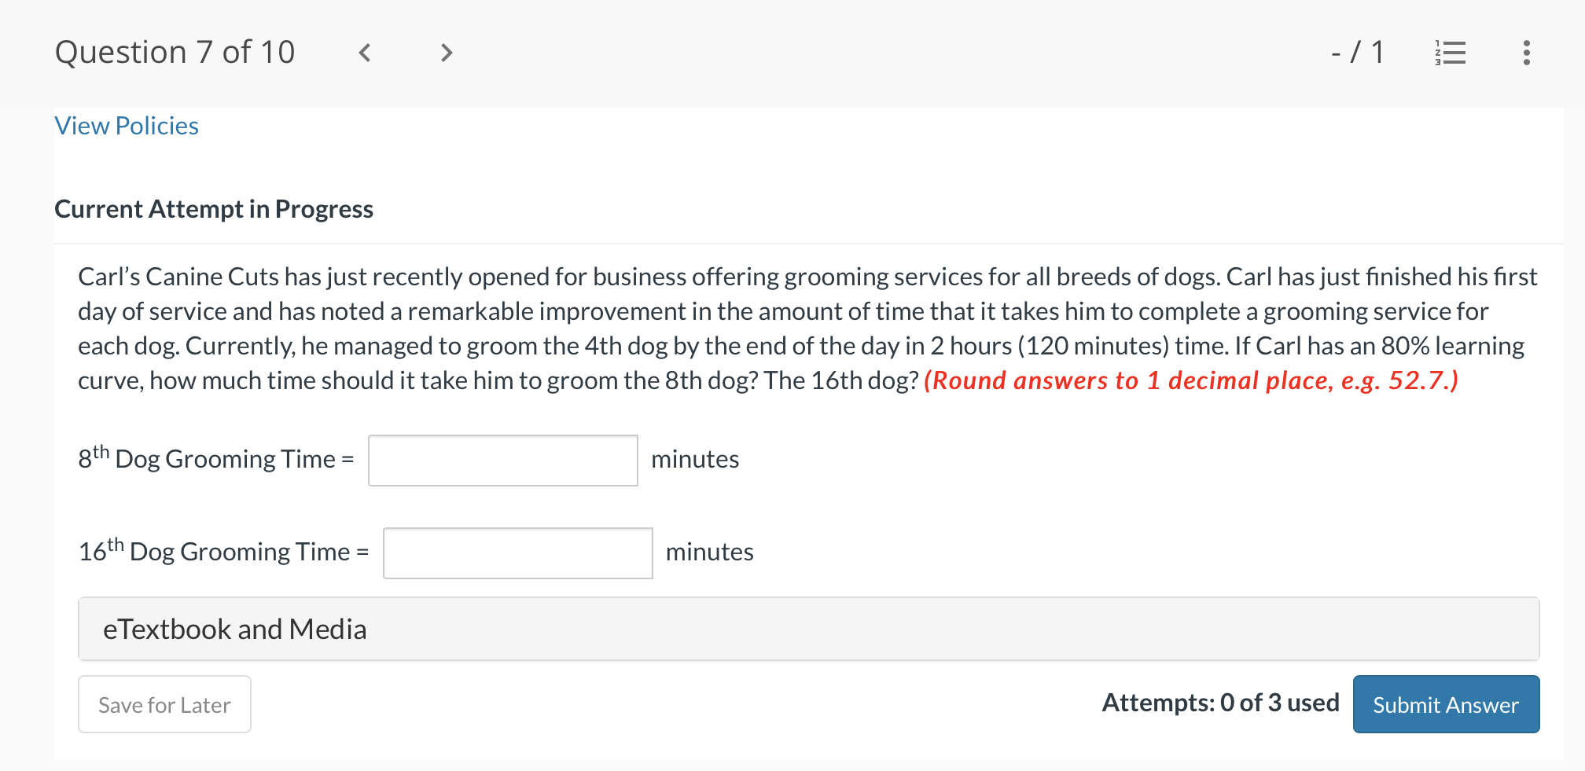This screenshot has height=771, width=1585.
Task: Click the Current Attempt in Progress heading
Action: 214,209
